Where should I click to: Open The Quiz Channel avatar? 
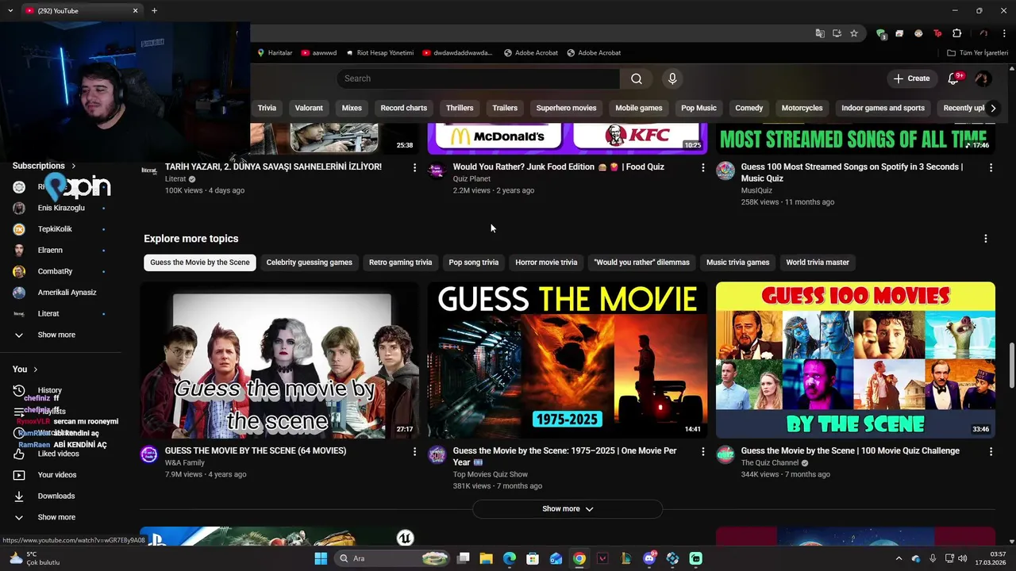tap(725, 454)
